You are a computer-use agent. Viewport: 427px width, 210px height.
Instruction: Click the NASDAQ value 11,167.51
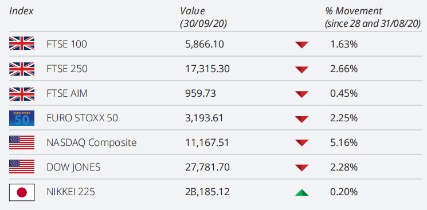[x=207, y=142]
